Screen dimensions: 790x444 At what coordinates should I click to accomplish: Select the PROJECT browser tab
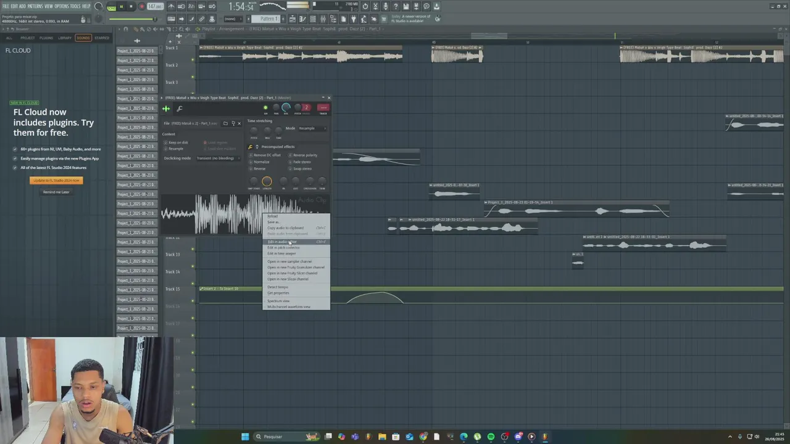[28, 38]
